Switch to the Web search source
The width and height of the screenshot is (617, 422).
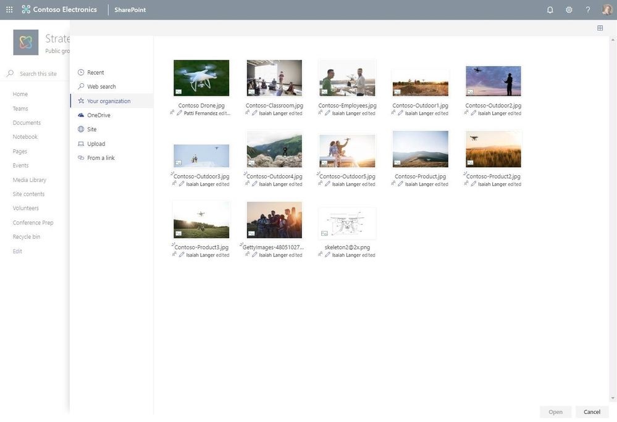(100, 86)
